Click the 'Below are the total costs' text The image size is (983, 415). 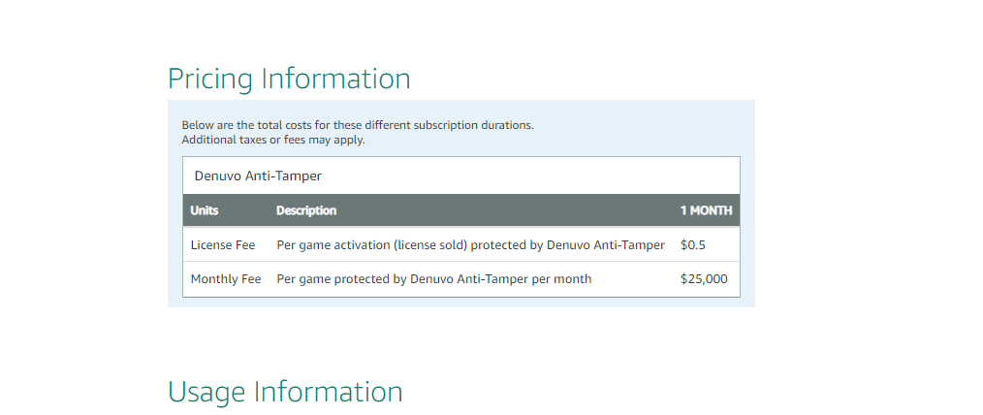point(358,125)
